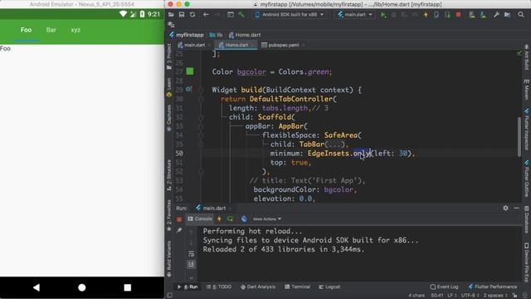Click the green hammer Build icon
Screen dimensions: 531x299
241,15
